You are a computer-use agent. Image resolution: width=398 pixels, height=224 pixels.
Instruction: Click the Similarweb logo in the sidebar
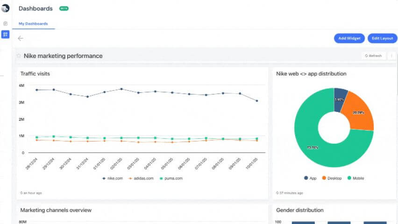pos(5,8)
